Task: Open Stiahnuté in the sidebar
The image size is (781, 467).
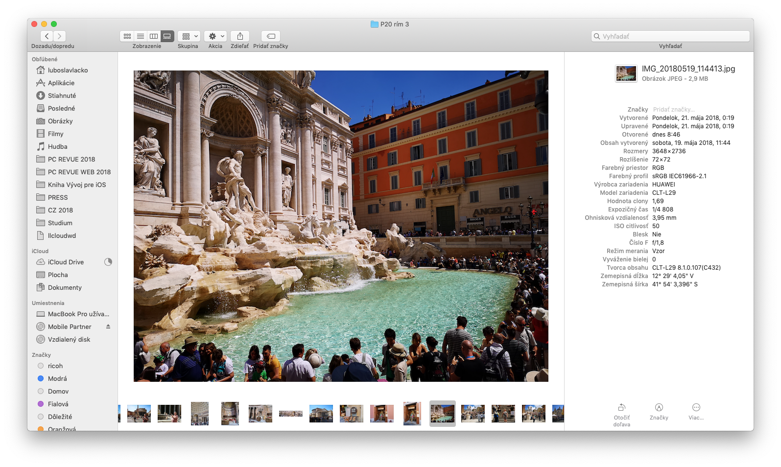Action: click(x=62, y=96)
